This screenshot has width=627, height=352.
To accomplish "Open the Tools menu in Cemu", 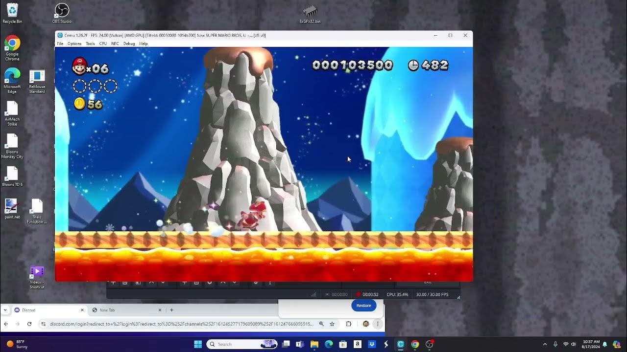I will pos(90,44).
